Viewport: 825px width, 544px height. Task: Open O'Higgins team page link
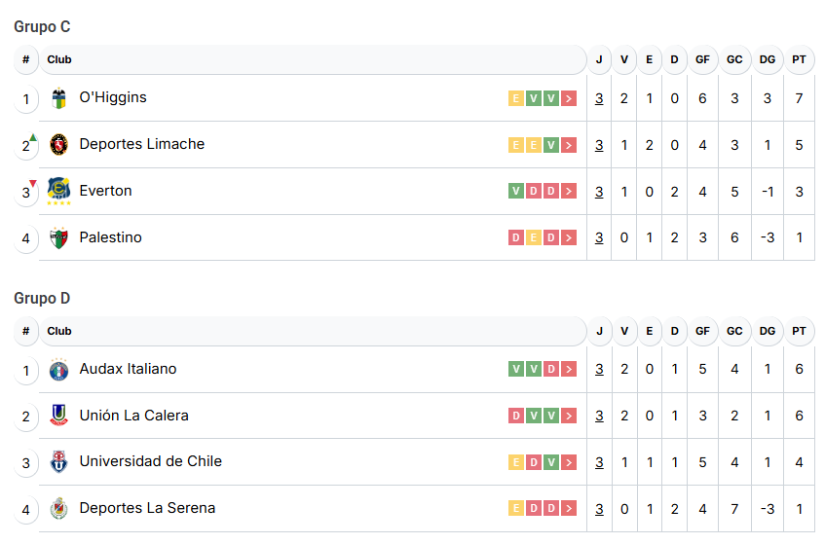[113, 97]
